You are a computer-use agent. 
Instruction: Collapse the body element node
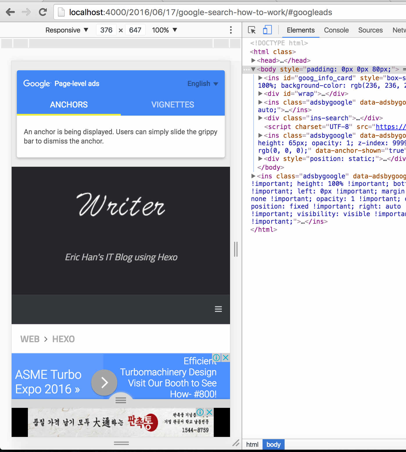253,69
